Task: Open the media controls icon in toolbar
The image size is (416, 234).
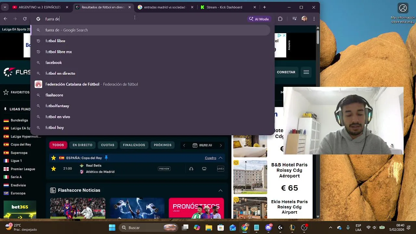Action: pyautogui.click(x=294, y=19)
